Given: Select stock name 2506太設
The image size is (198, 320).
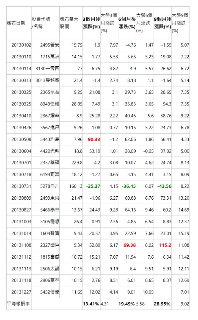Looking at the screenshot, I should tap(50, 269).
